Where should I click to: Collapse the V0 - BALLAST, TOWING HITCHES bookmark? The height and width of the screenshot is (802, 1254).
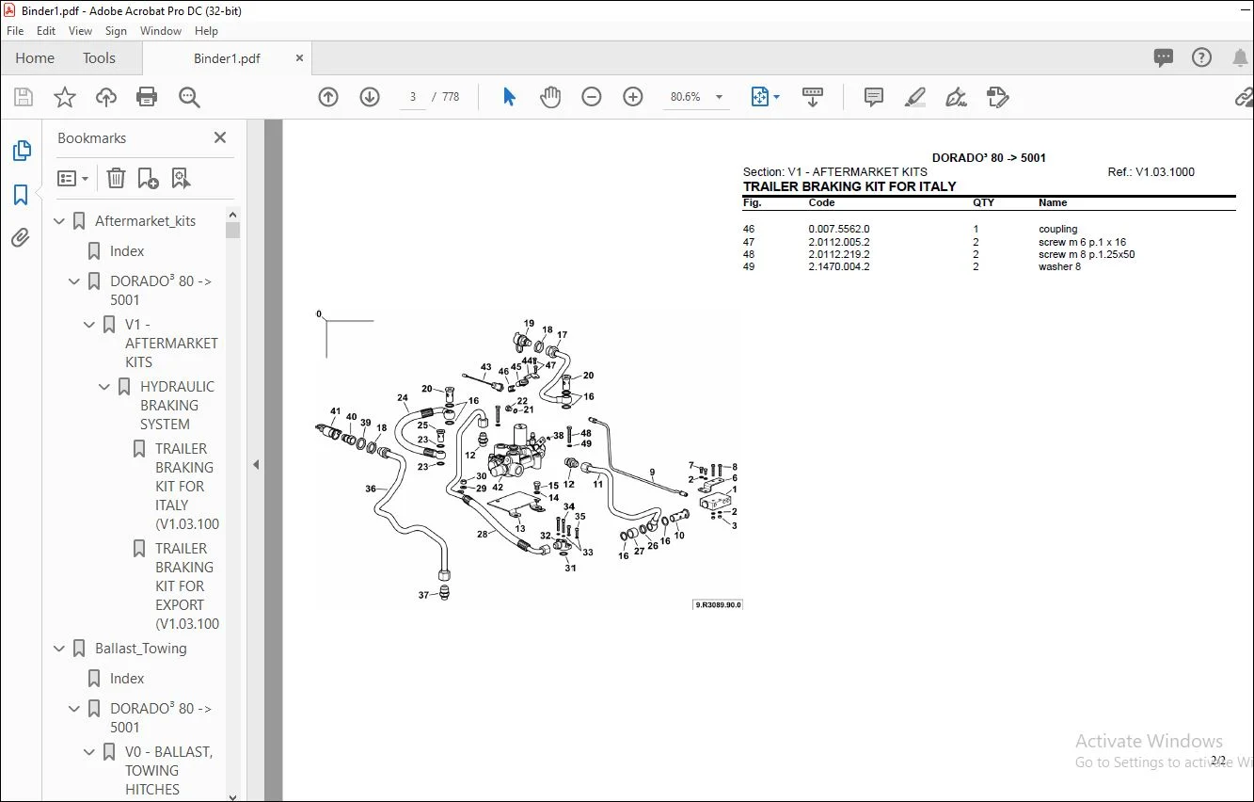(89, 752)
